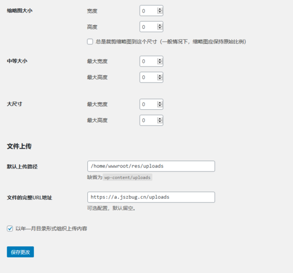Click the 总是裁剪缩略图到这个尺寸 checkbox label
Image resolution: width=293 pixels, height=273 pixels.
[171, 41]
